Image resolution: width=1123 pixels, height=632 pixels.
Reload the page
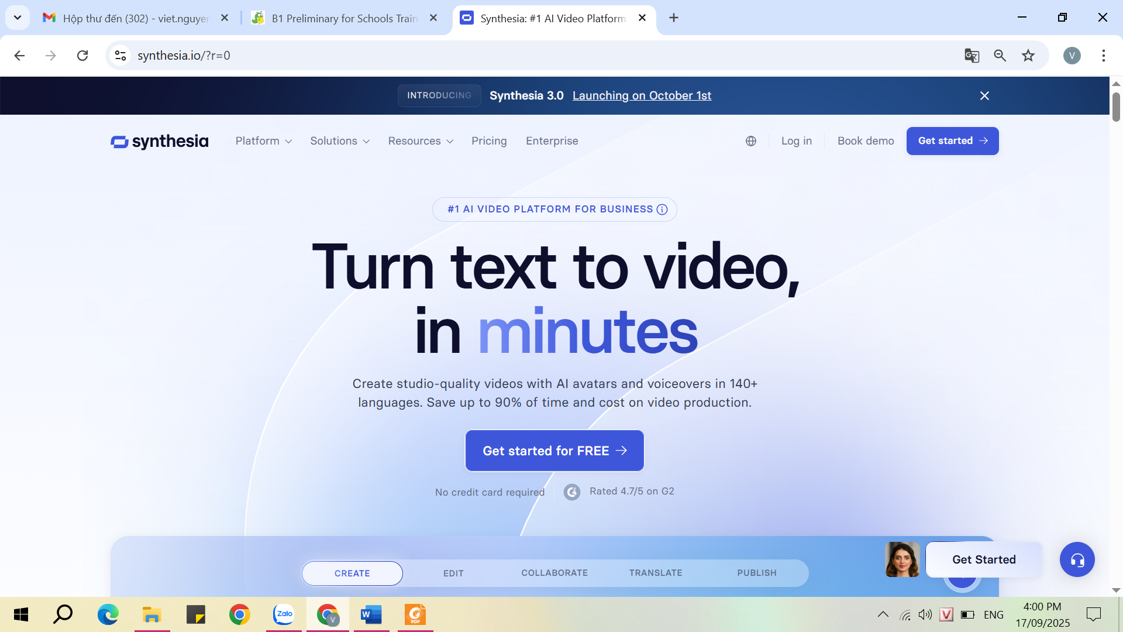[x=82, y=56]
